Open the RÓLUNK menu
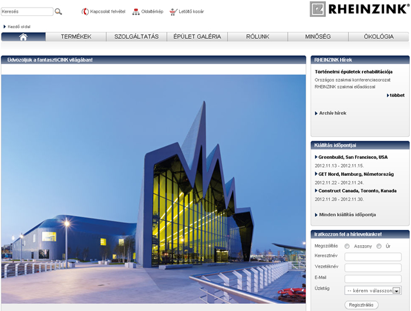Viewport: 411px width, 311px height. click(258, 36)
